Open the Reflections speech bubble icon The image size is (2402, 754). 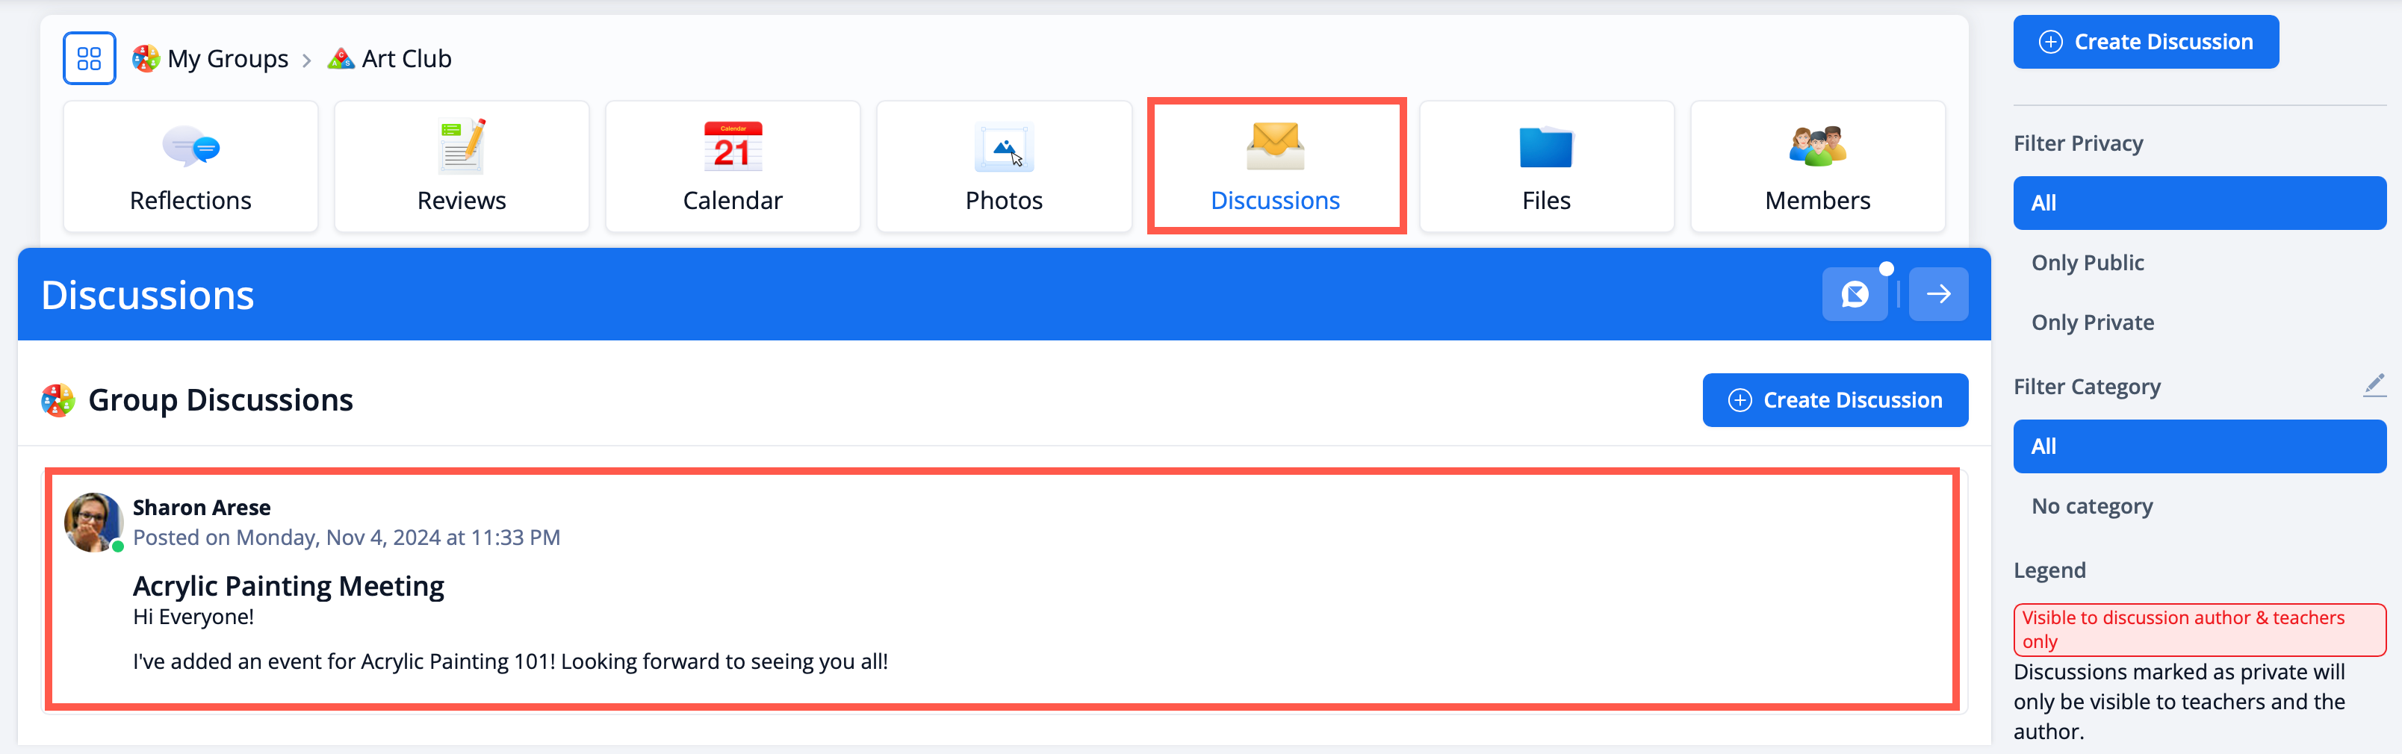coord(190,147)
